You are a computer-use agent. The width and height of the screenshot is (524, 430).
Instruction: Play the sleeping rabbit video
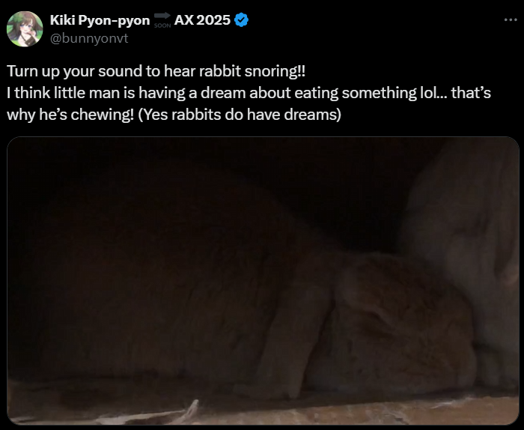(x=263, y=281)
